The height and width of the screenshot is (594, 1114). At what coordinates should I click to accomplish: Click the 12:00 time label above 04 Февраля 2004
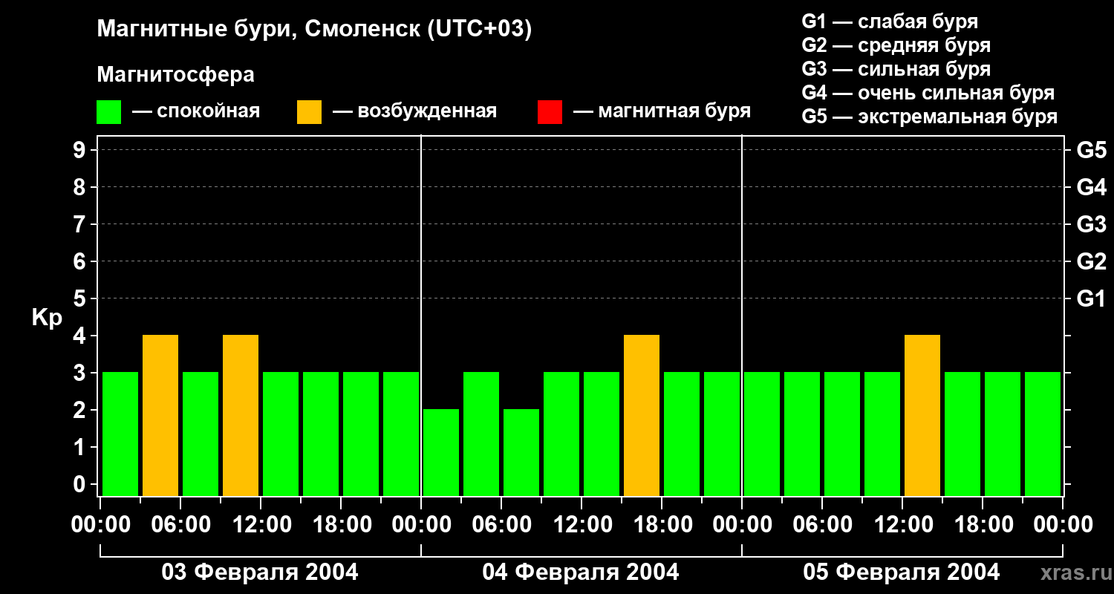(x=582, y=525)
